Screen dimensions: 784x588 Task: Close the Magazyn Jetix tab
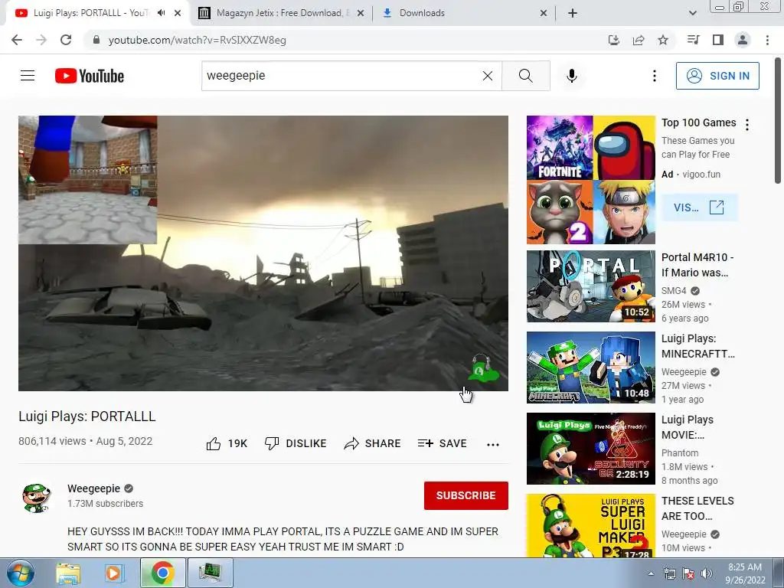(x=361, y=14)
